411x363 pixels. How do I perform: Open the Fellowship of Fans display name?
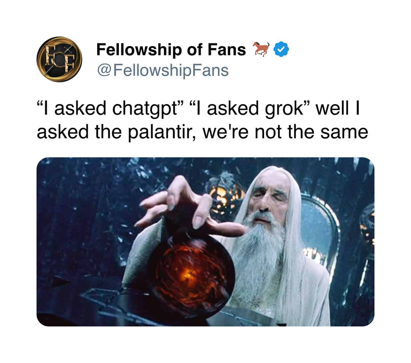click(171, 50)
